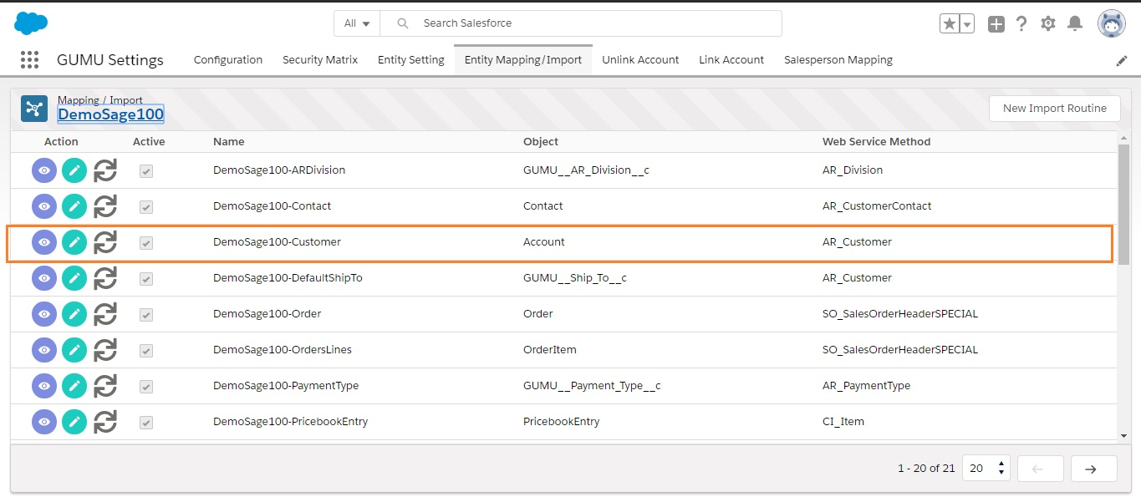Toggle Active checkbox for DemoSage100-PaymentType
This screenshot has width=1141, height=497.
[x=146, y=387]
